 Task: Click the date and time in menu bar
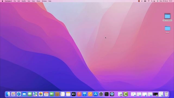(166, 1)
